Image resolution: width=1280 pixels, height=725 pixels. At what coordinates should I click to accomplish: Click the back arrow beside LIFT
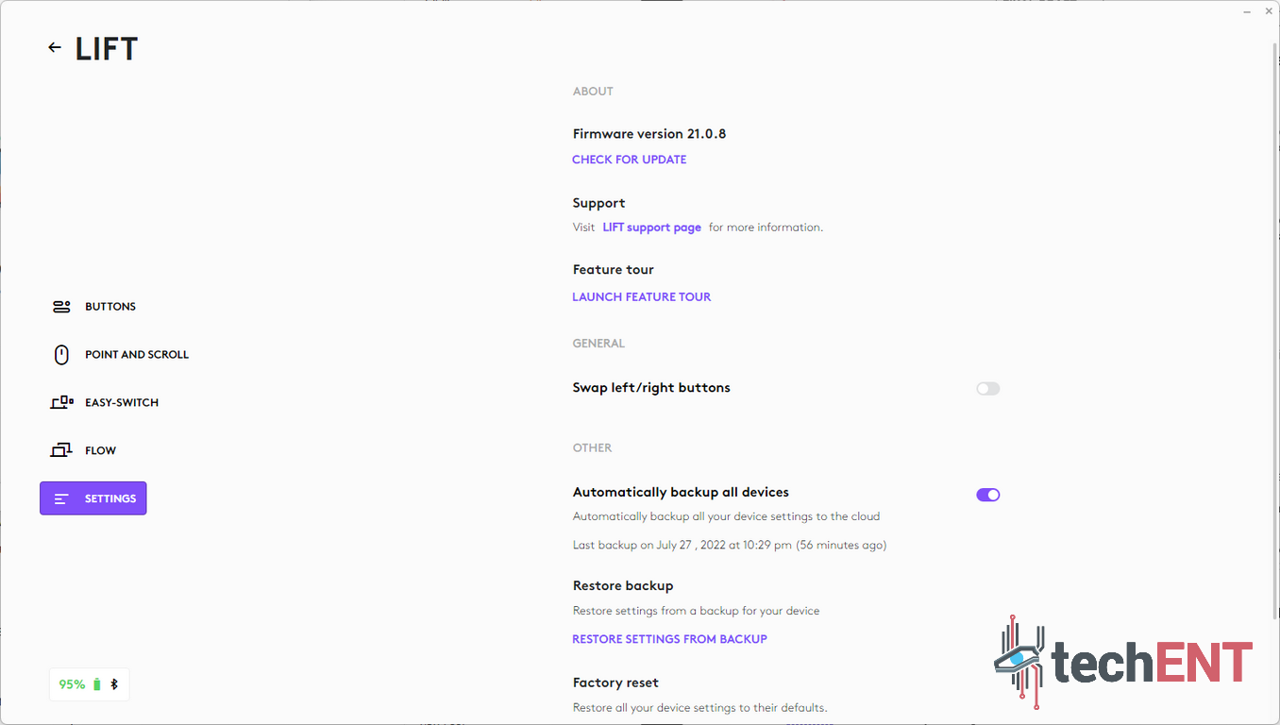point(55,48)
